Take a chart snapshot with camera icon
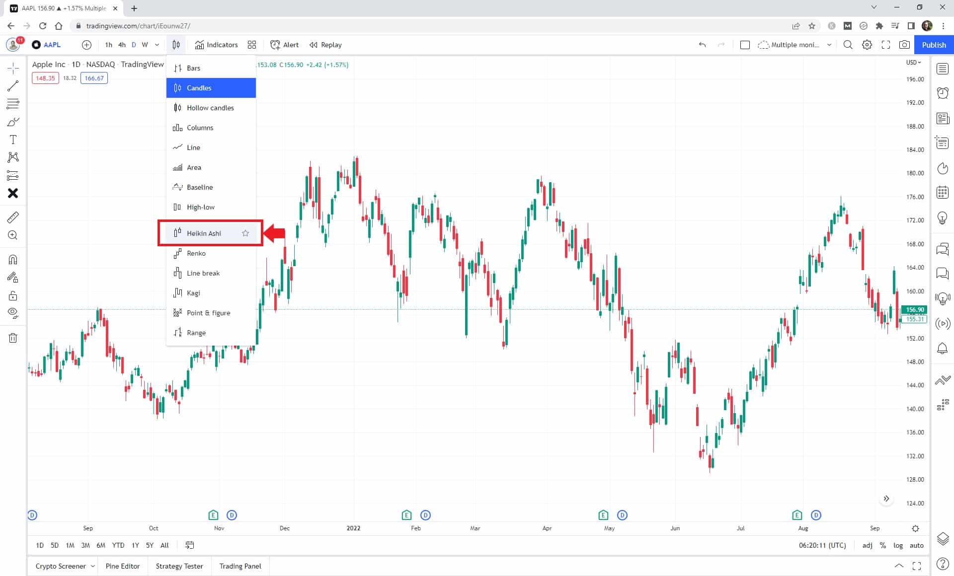 (x=904, y=45)
